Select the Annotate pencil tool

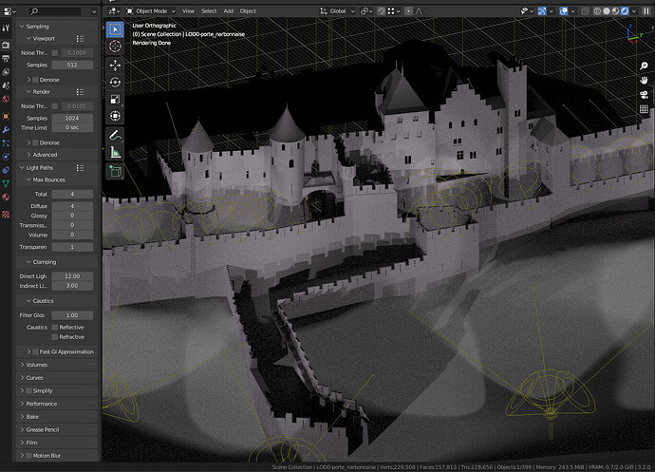click(115, 135)
